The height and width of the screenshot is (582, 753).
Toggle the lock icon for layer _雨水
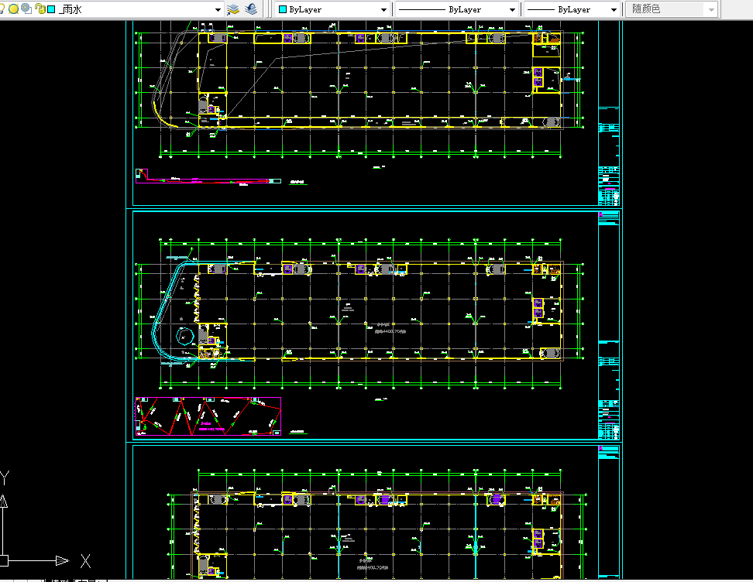tap(40, 9)
